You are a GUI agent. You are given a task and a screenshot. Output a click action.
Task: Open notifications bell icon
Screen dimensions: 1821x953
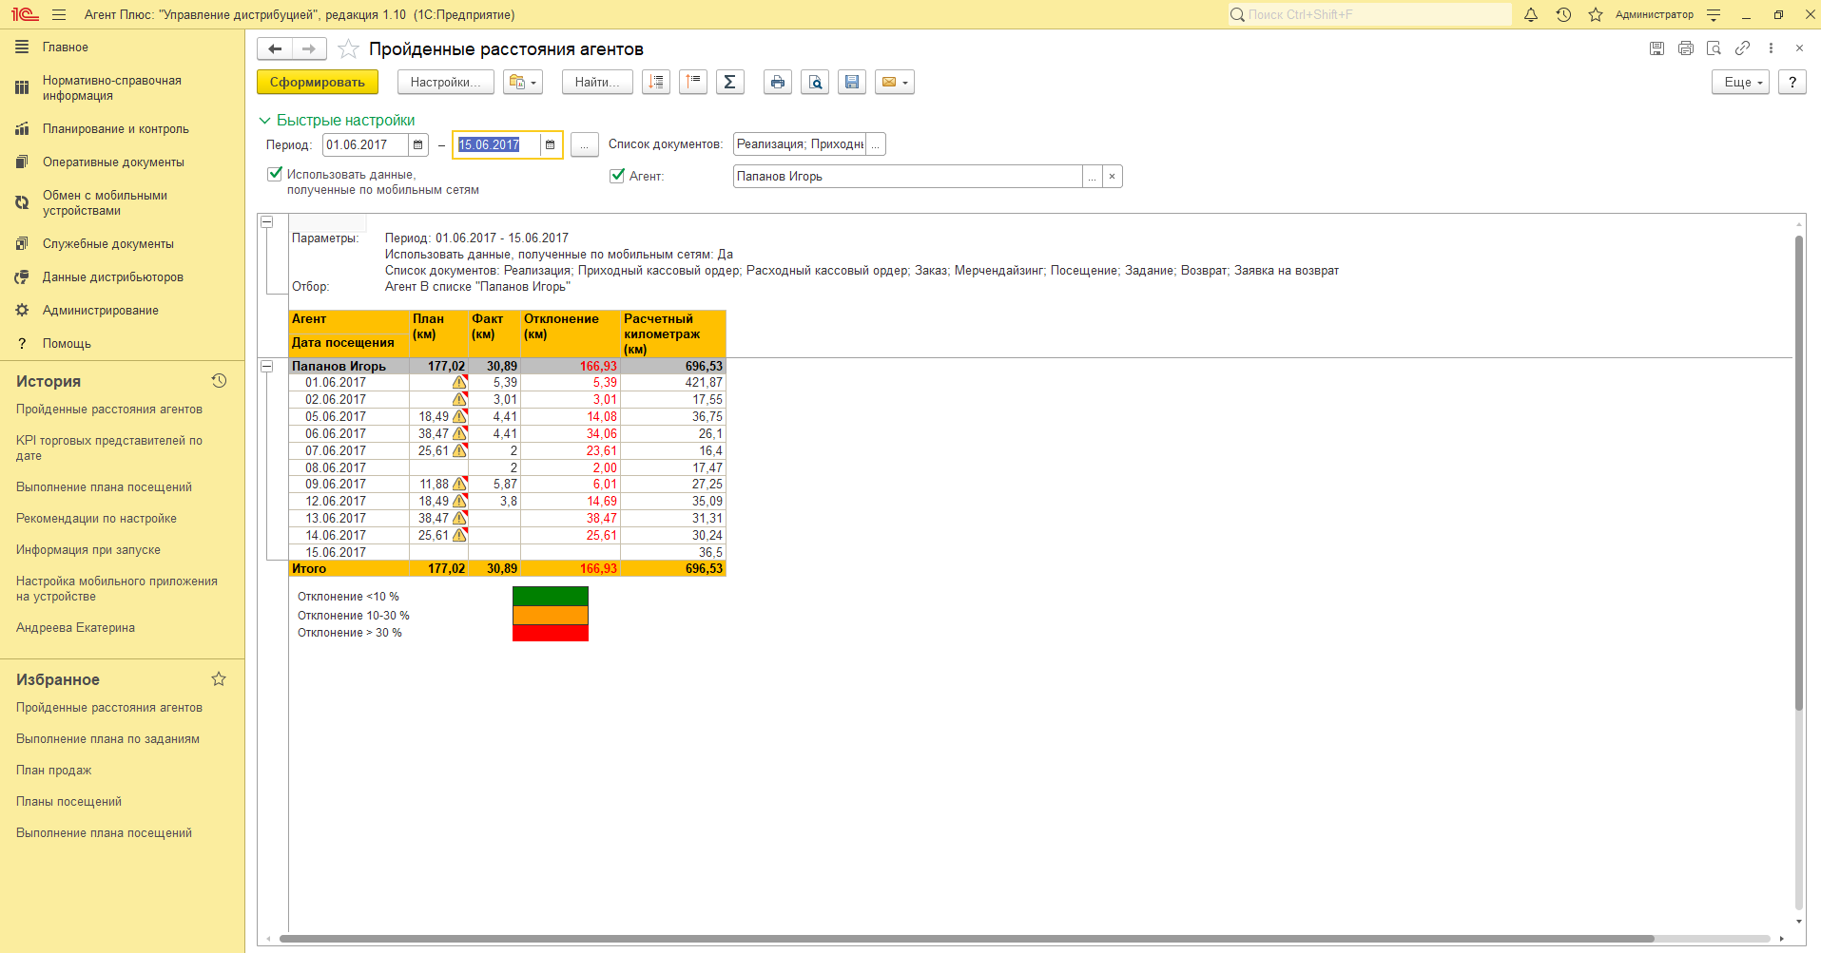pos(1531,14)
